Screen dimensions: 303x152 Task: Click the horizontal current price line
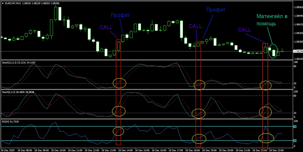coord(157,51)
